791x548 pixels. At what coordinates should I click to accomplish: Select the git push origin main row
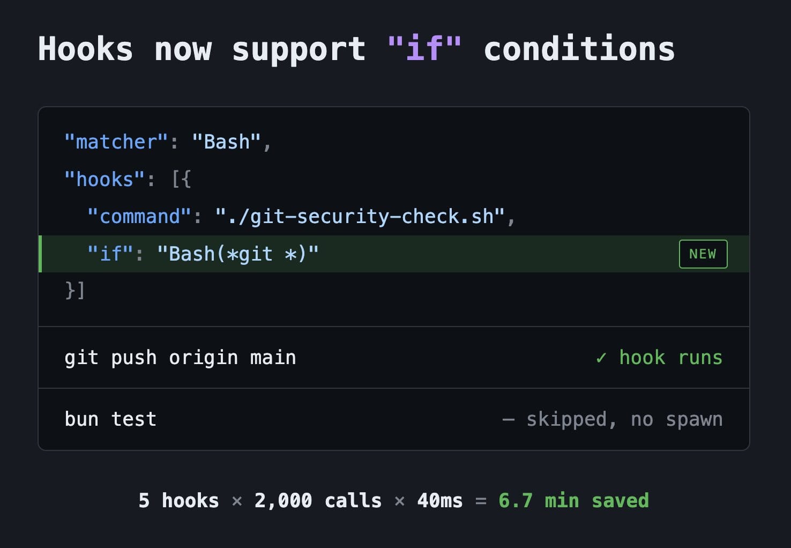point(180,358)
